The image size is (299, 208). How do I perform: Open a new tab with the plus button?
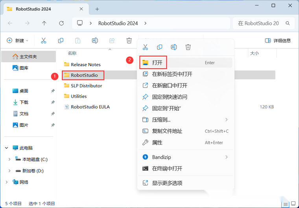(x=97, y=9)
